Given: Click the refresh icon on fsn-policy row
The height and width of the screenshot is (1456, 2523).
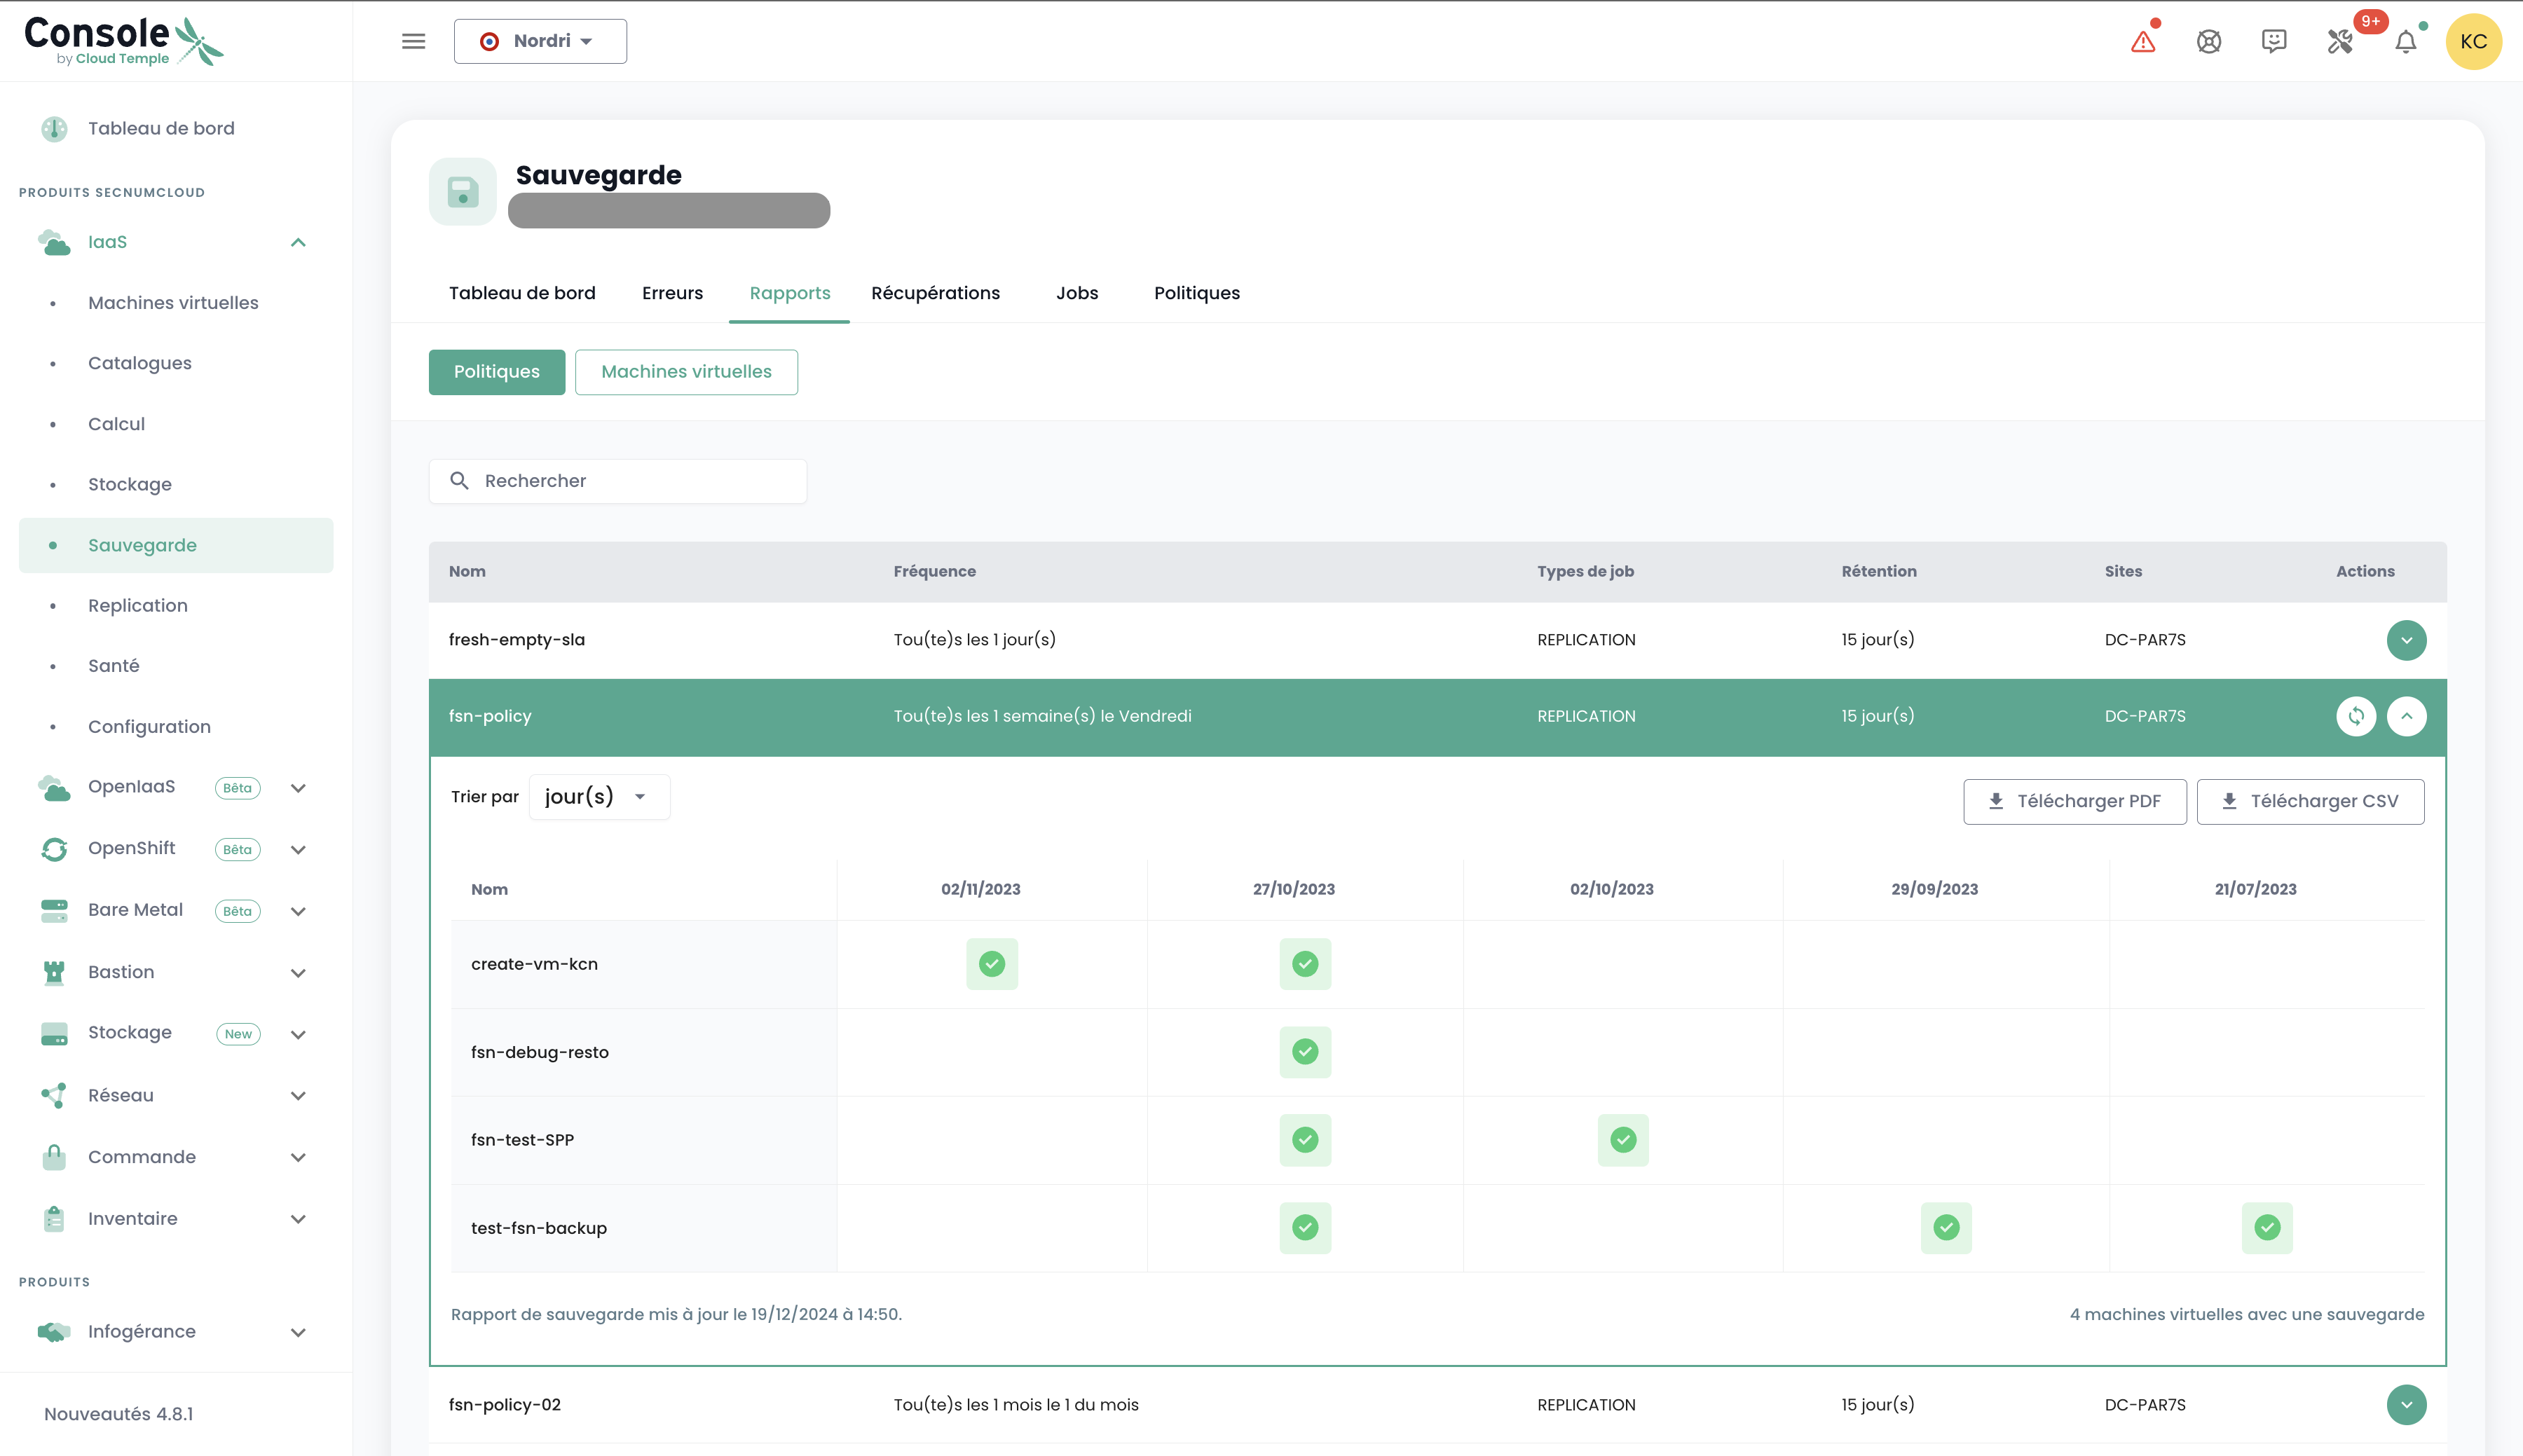Looking at the screenshot, I should point(2356,716).
